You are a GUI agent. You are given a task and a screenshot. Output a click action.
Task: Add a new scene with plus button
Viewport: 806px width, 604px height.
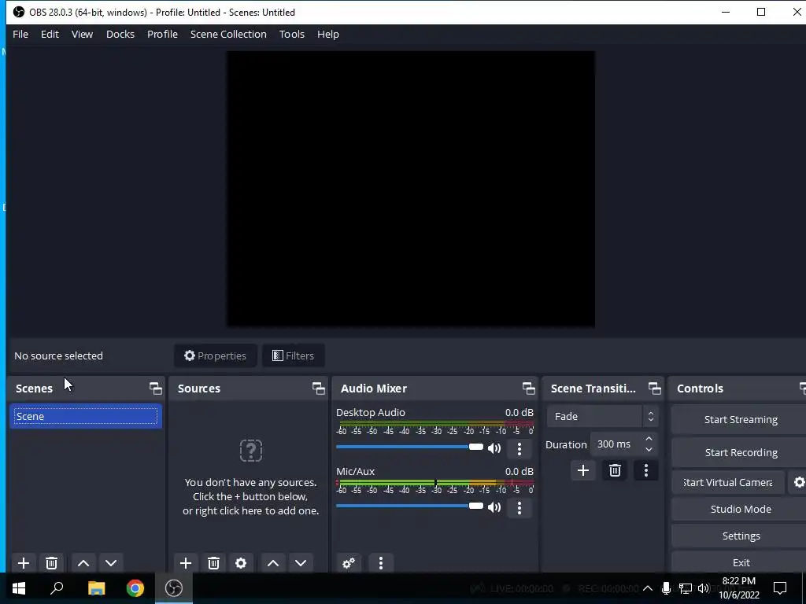coord(23,563)
